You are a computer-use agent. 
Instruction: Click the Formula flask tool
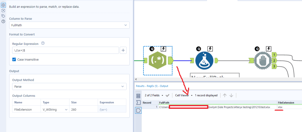tap(204, 61)
